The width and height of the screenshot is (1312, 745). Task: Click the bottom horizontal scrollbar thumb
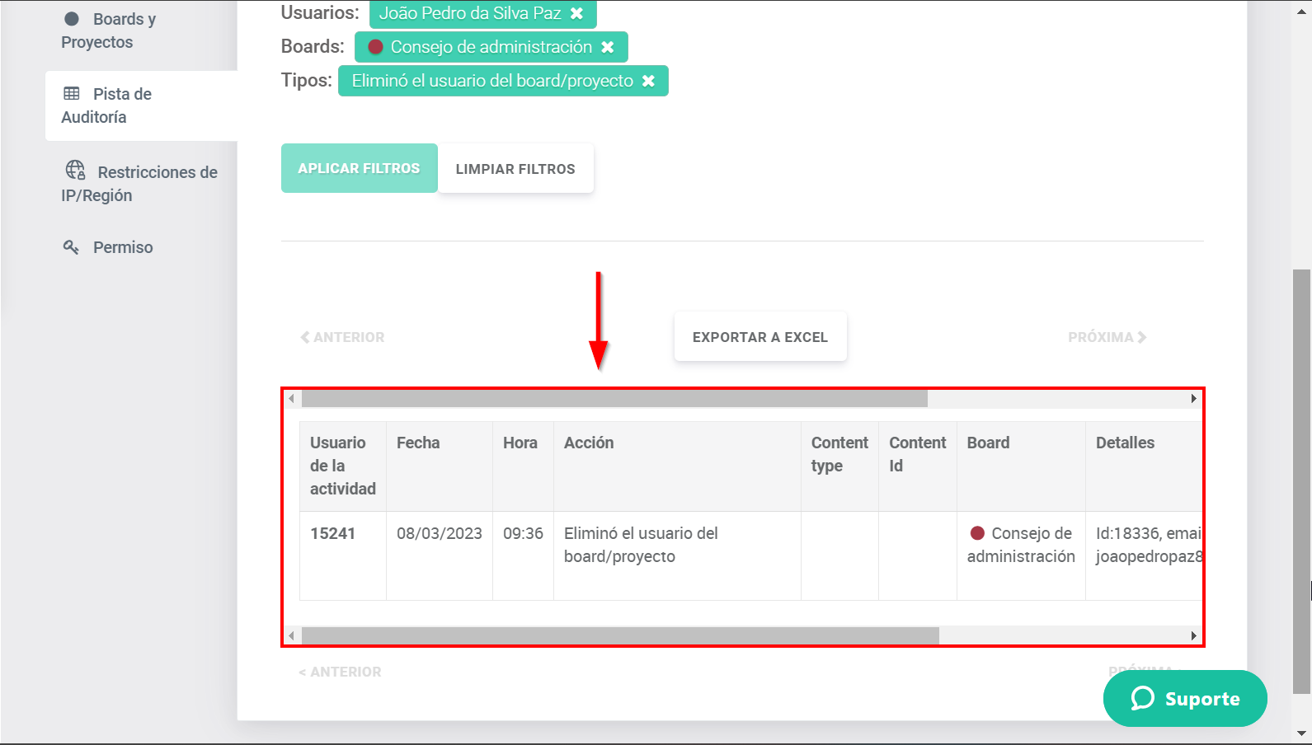click(620, 636)
